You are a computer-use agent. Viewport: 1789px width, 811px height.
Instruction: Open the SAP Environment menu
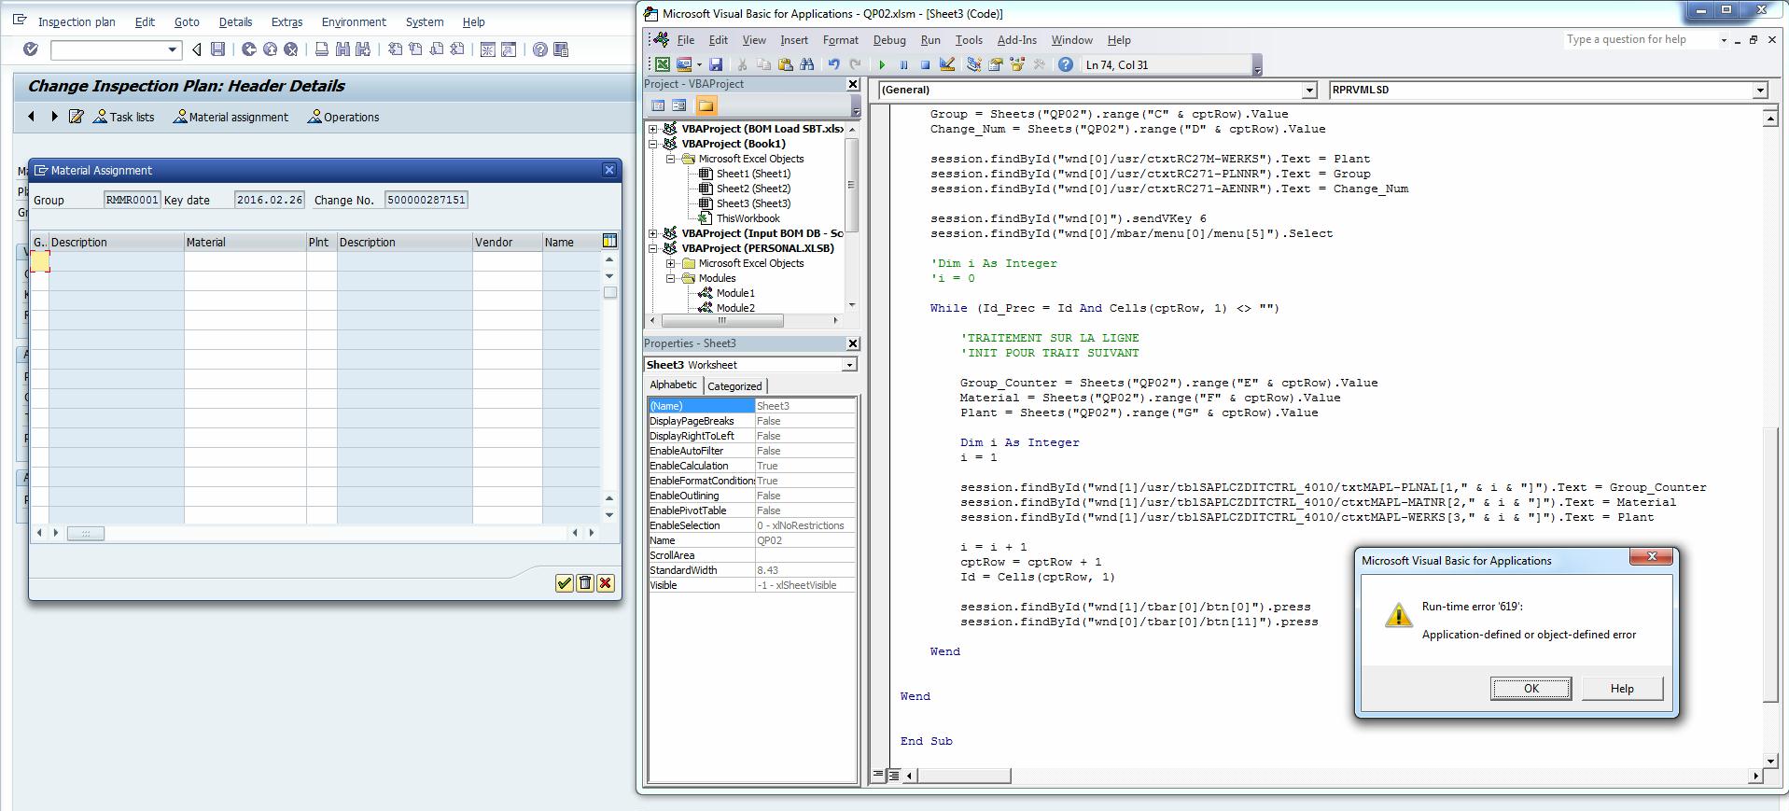[x=353, y=21]
